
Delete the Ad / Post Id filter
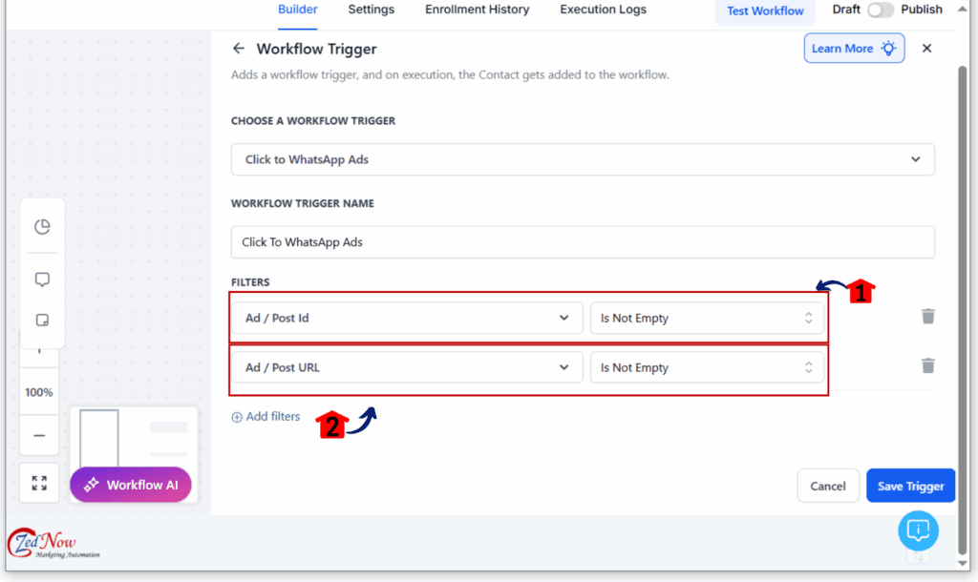[x=928, y=317]
